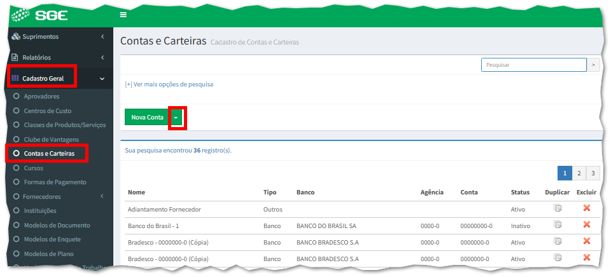
Task: Click the Modelos de Plano circle icon
Action: point(16,253)
